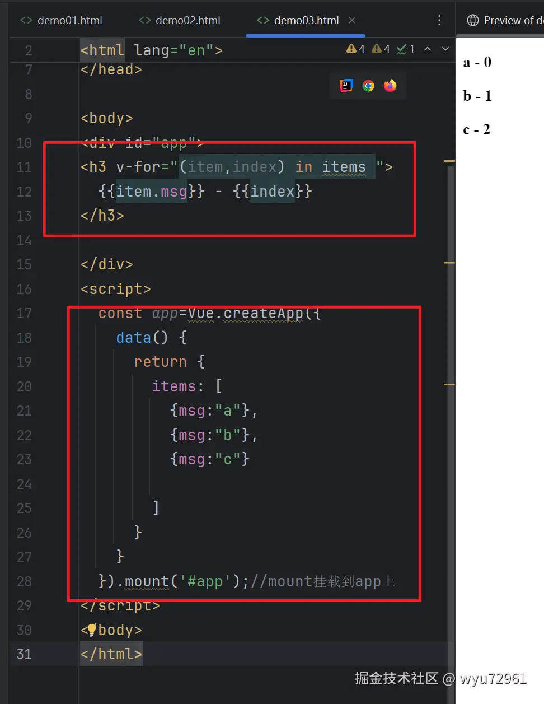Click the weak warning count indicator
Screen dimensions: 544x704
pyautogui.click(x=381, y=49)
